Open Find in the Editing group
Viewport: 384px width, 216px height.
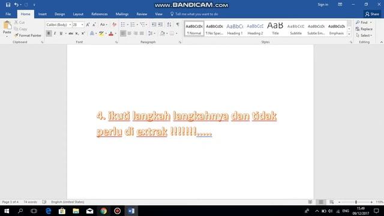[364, 22]
